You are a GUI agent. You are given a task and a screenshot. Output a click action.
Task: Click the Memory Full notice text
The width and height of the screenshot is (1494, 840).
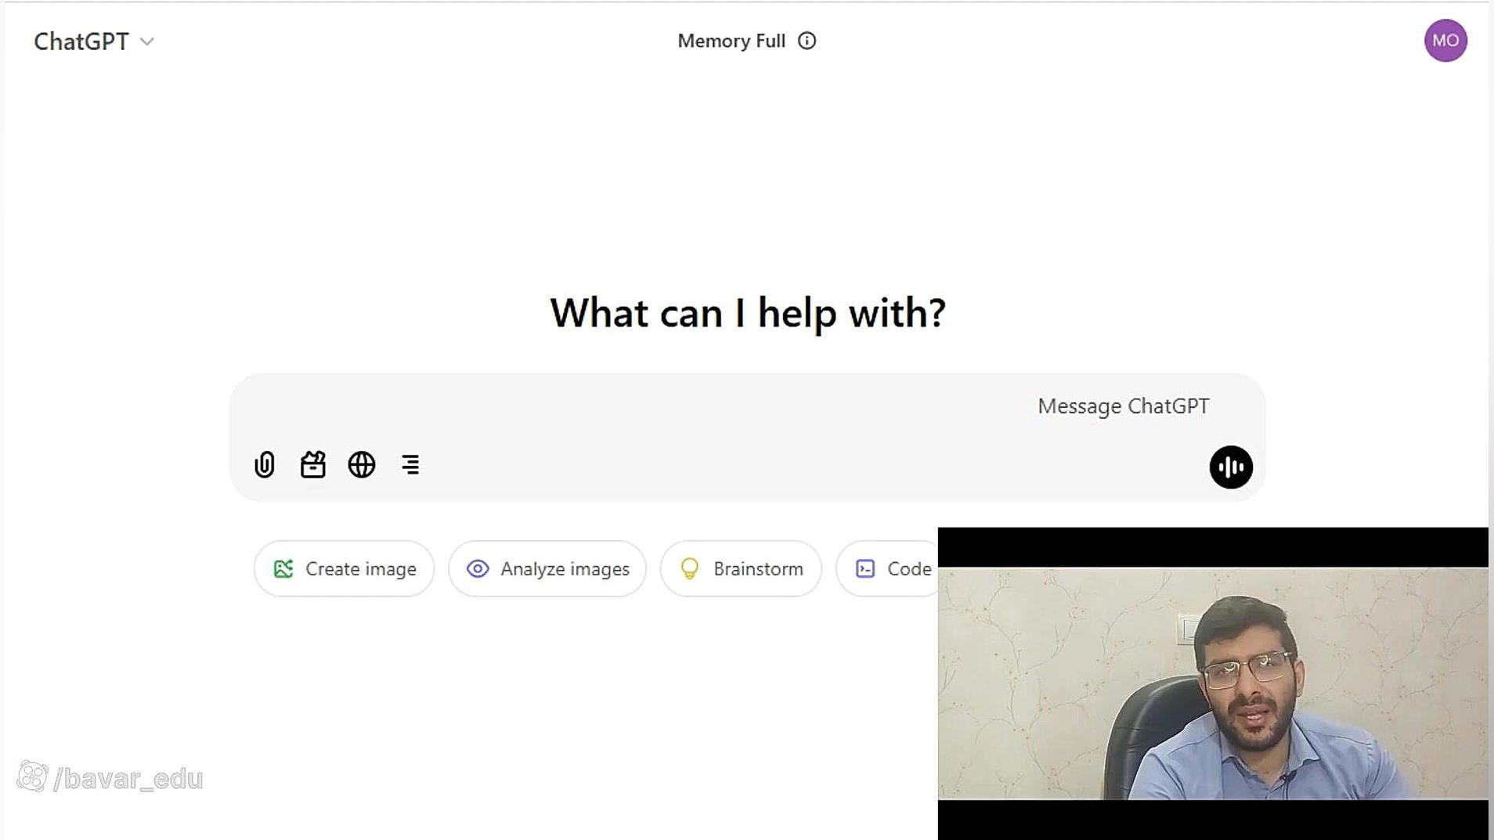coord(731,41)
